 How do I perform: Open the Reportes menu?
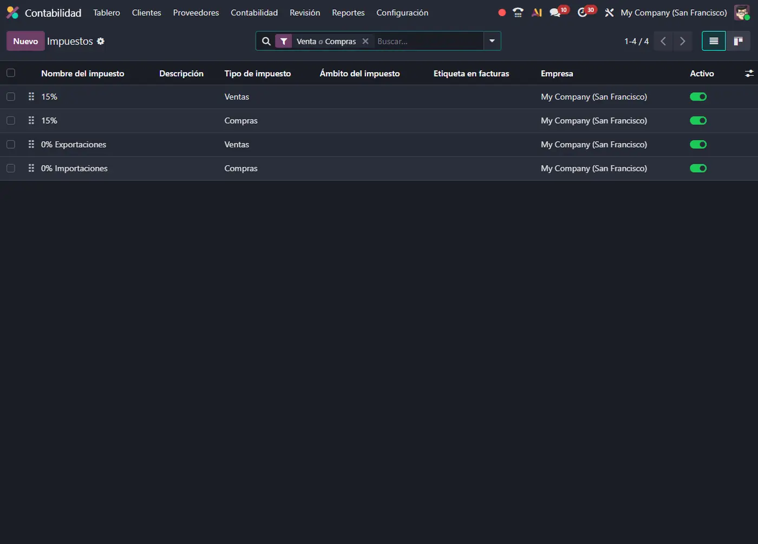[348, 12]
